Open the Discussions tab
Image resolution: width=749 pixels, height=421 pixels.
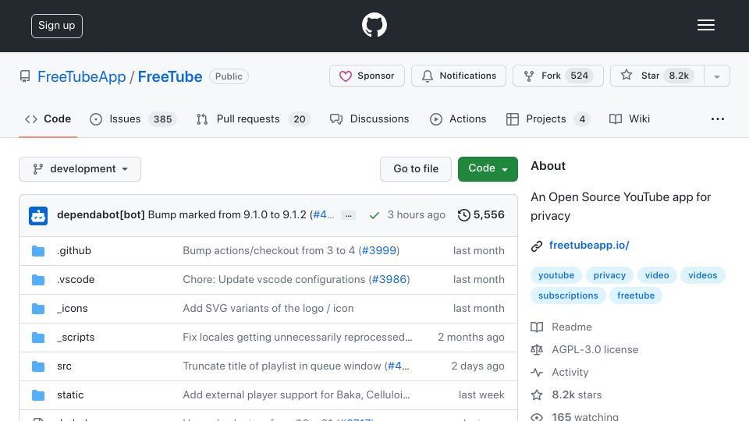tap(369, 119)
